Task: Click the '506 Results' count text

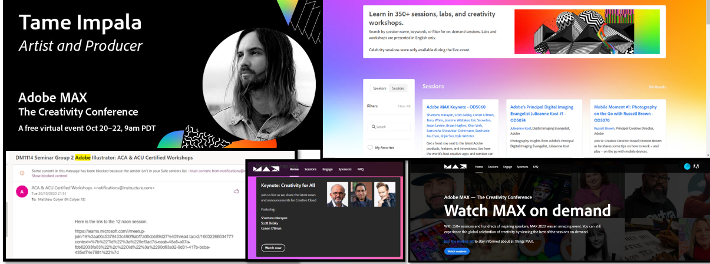Action: click(657, 87)
